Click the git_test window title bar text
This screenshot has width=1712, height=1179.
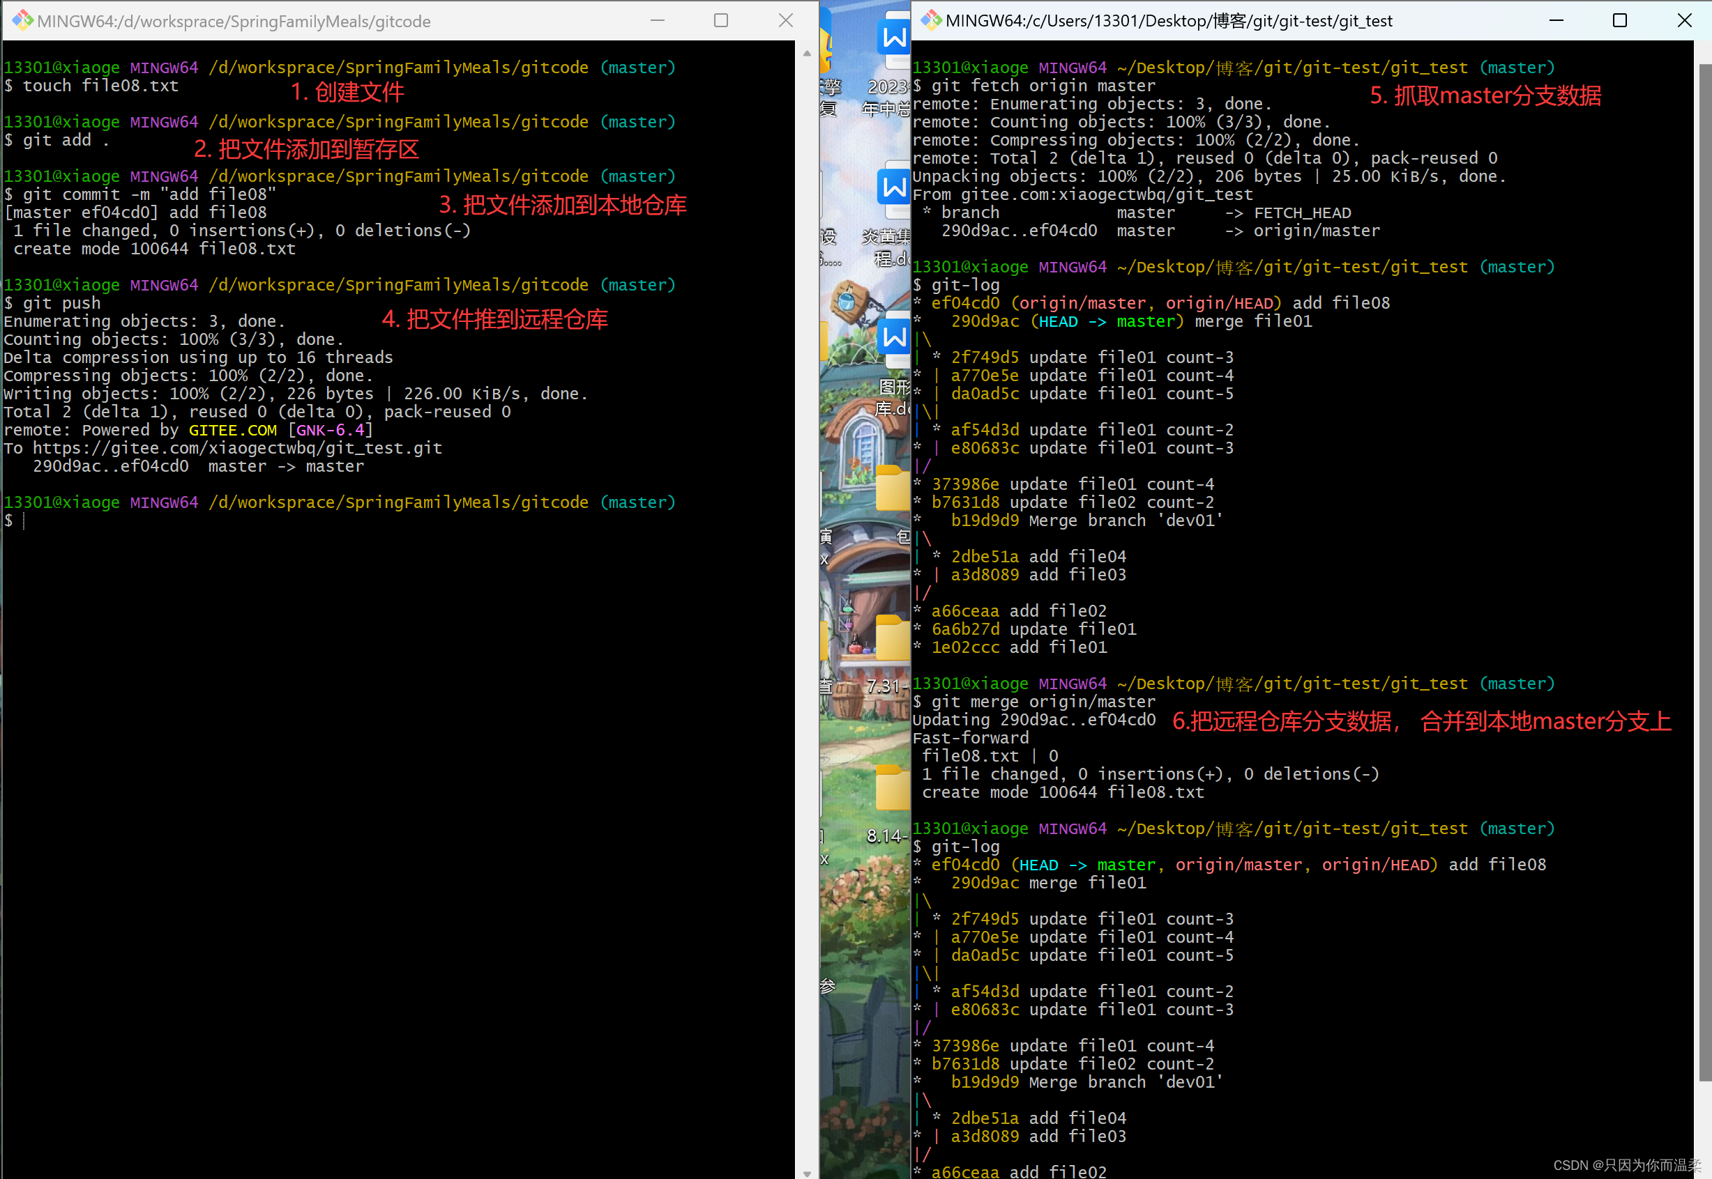click(1169, 21)
